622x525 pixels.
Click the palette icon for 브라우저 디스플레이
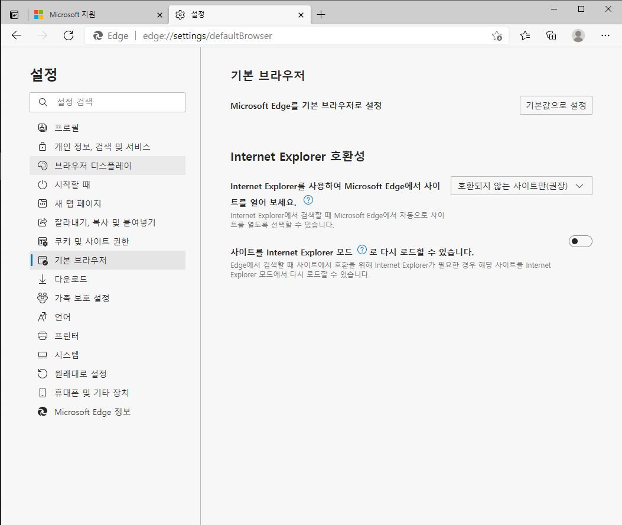pos(43,166)
